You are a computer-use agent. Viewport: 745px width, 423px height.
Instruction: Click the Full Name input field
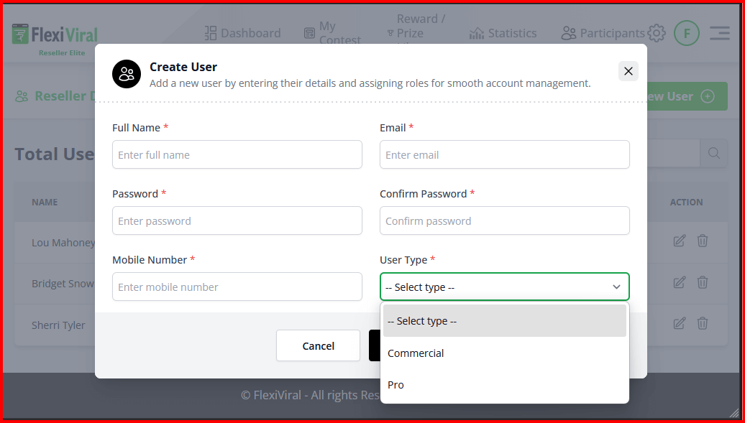(237, 154)
